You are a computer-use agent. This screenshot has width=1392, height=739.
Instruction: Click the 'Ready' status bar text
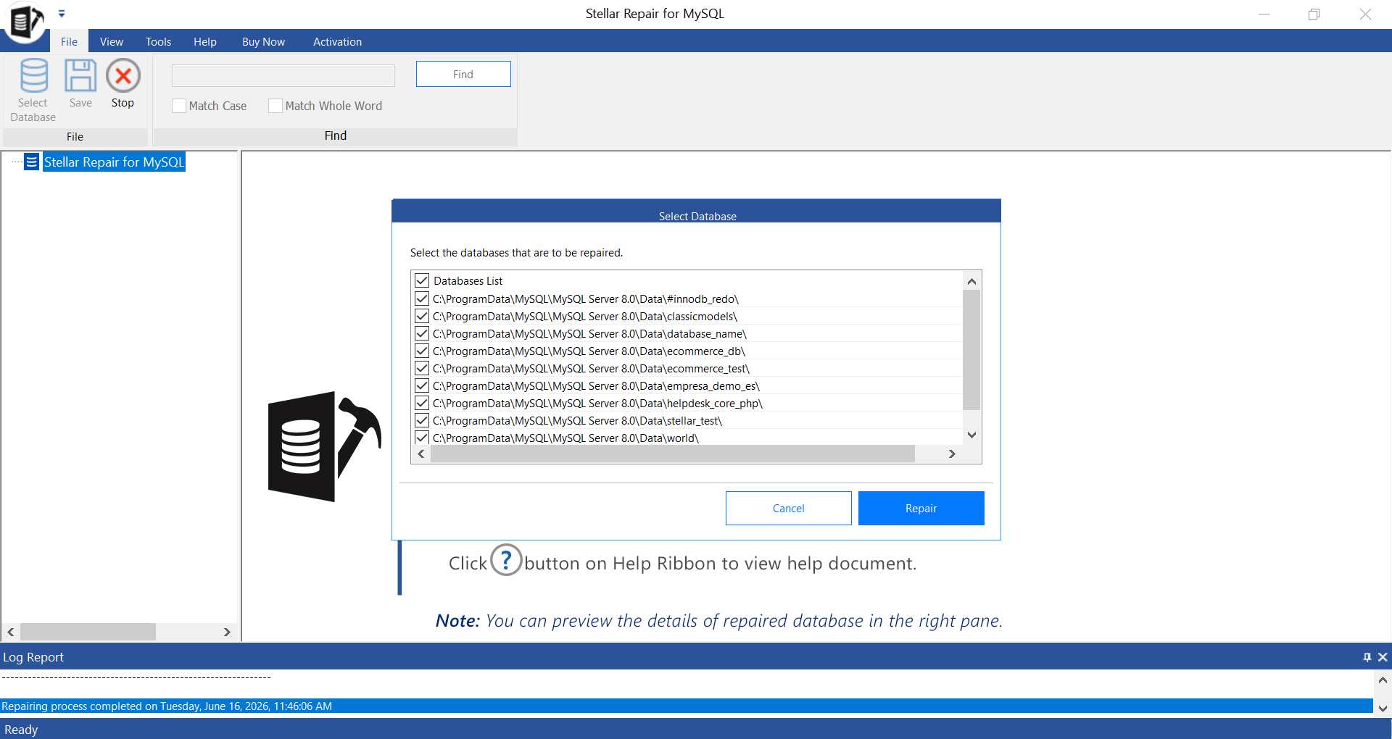click(21, 730)
